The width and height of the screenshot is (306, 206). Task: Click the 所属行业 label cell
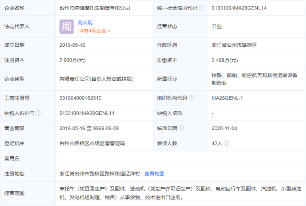(180, 79)
